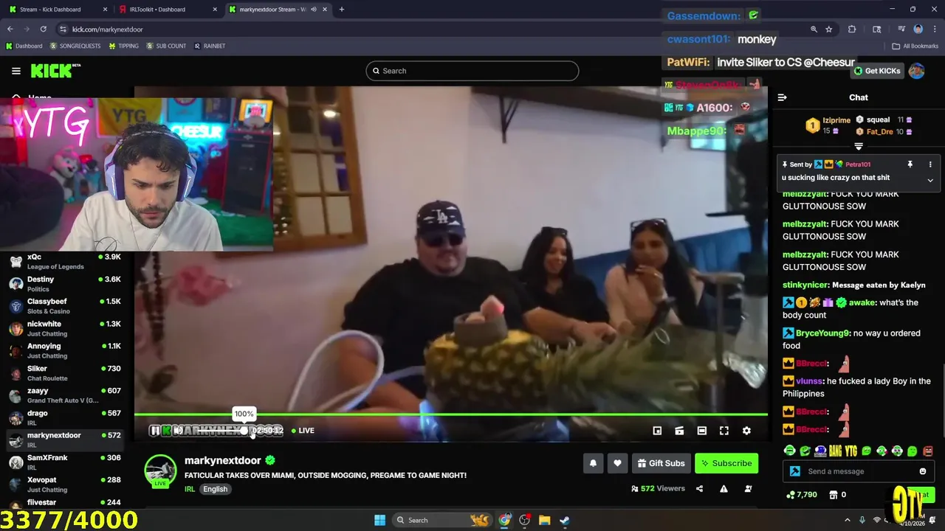945x531 pixels.
Task: Open the user icon beside report
Action: [748, 488]
